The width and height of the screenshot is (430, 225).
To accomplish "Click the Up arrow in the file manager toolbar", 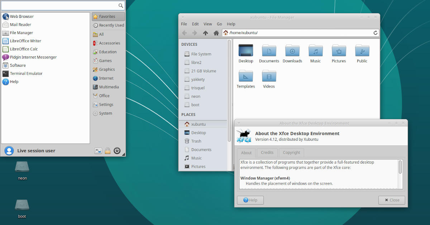I will point(205,32).
